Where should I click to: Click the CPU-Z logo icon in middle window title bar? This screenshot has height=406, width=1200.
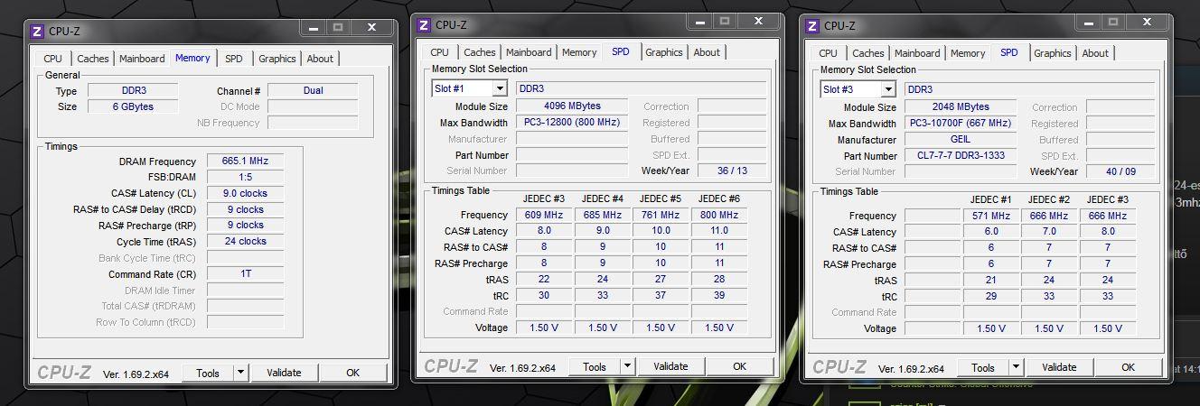[x=424, y=25]
